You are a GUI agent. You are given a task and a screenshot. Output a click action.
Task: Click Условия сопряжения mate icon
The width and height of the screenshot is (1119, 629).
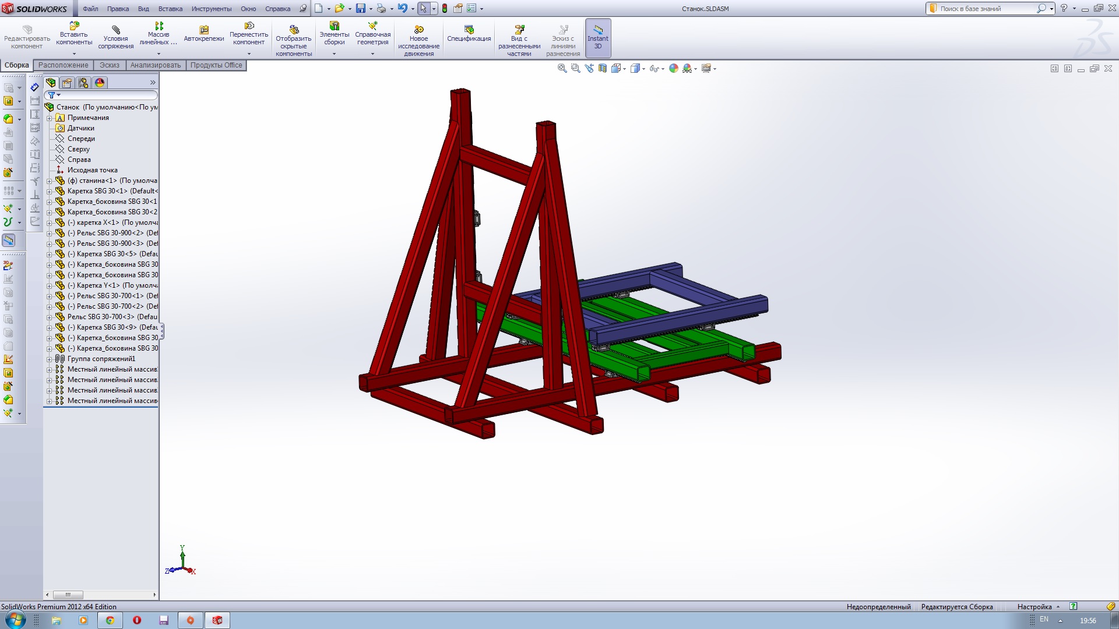(x=115, y=30)
